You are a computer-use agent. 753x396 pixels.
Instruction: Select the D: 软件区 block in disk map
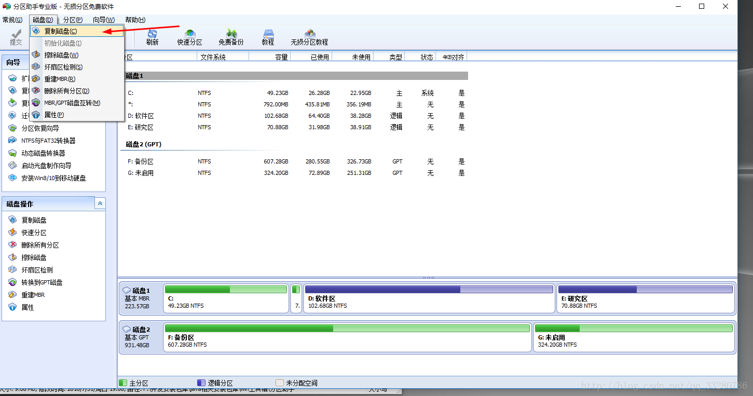(x=429, y=298)
